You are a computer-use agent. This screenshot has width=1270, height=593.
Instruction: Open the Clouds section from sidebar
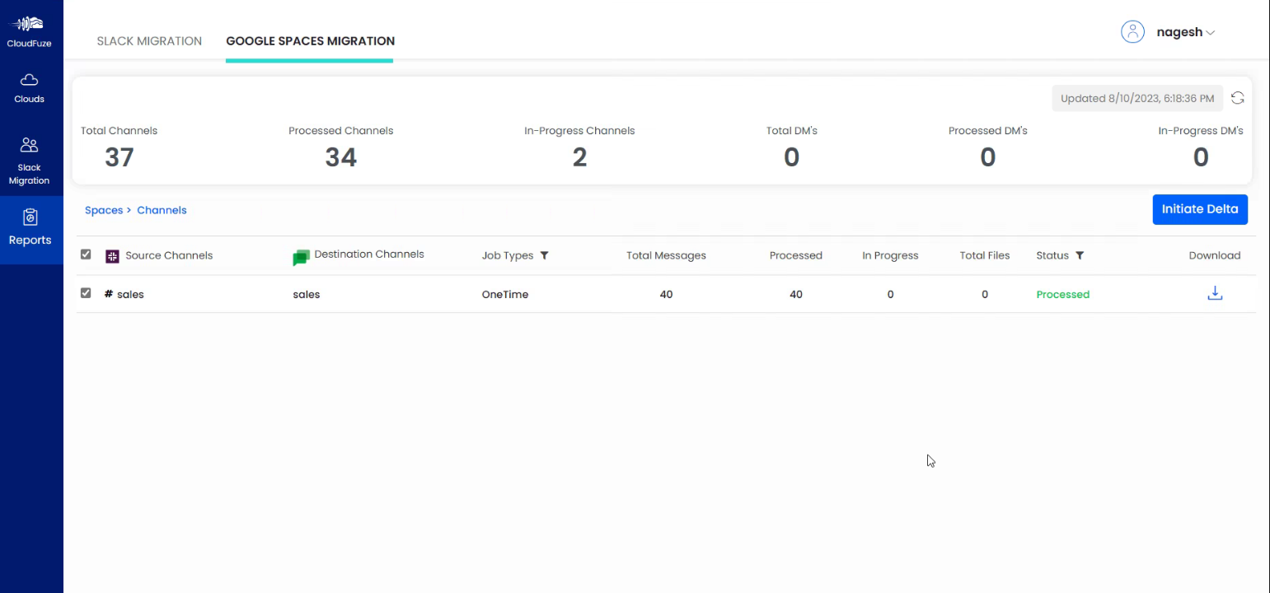pos(30,87)
